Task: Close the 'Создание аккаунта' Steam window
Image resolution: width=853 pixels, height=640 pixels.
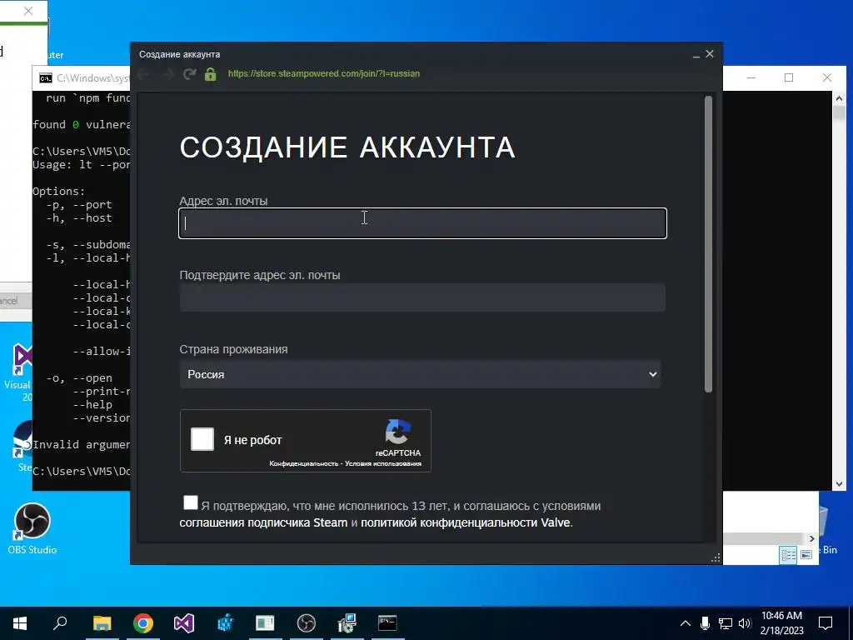Action: point(710,54)
